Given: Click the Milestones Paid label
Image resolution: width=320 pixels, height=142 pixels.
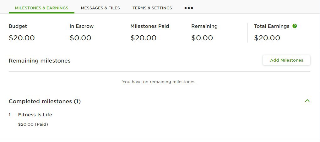Looking at the screenshot, I should tap(150, 26).
